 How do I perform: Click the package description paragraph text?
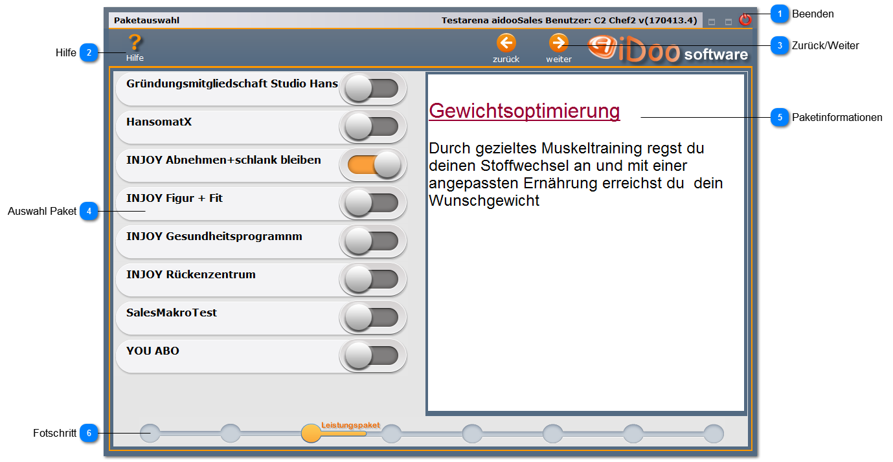pos(576,174)
